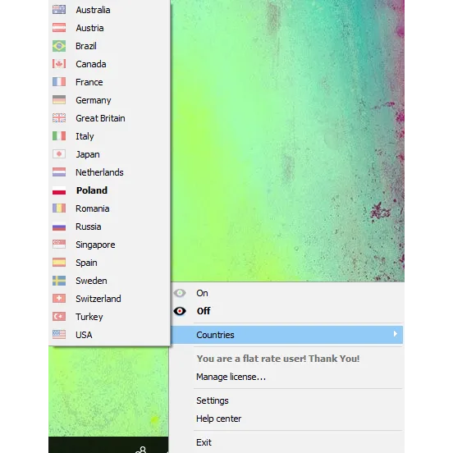Open the Countries menu entry
The width and height of the screenshot is (453, 453).
[x=286, y=335]
